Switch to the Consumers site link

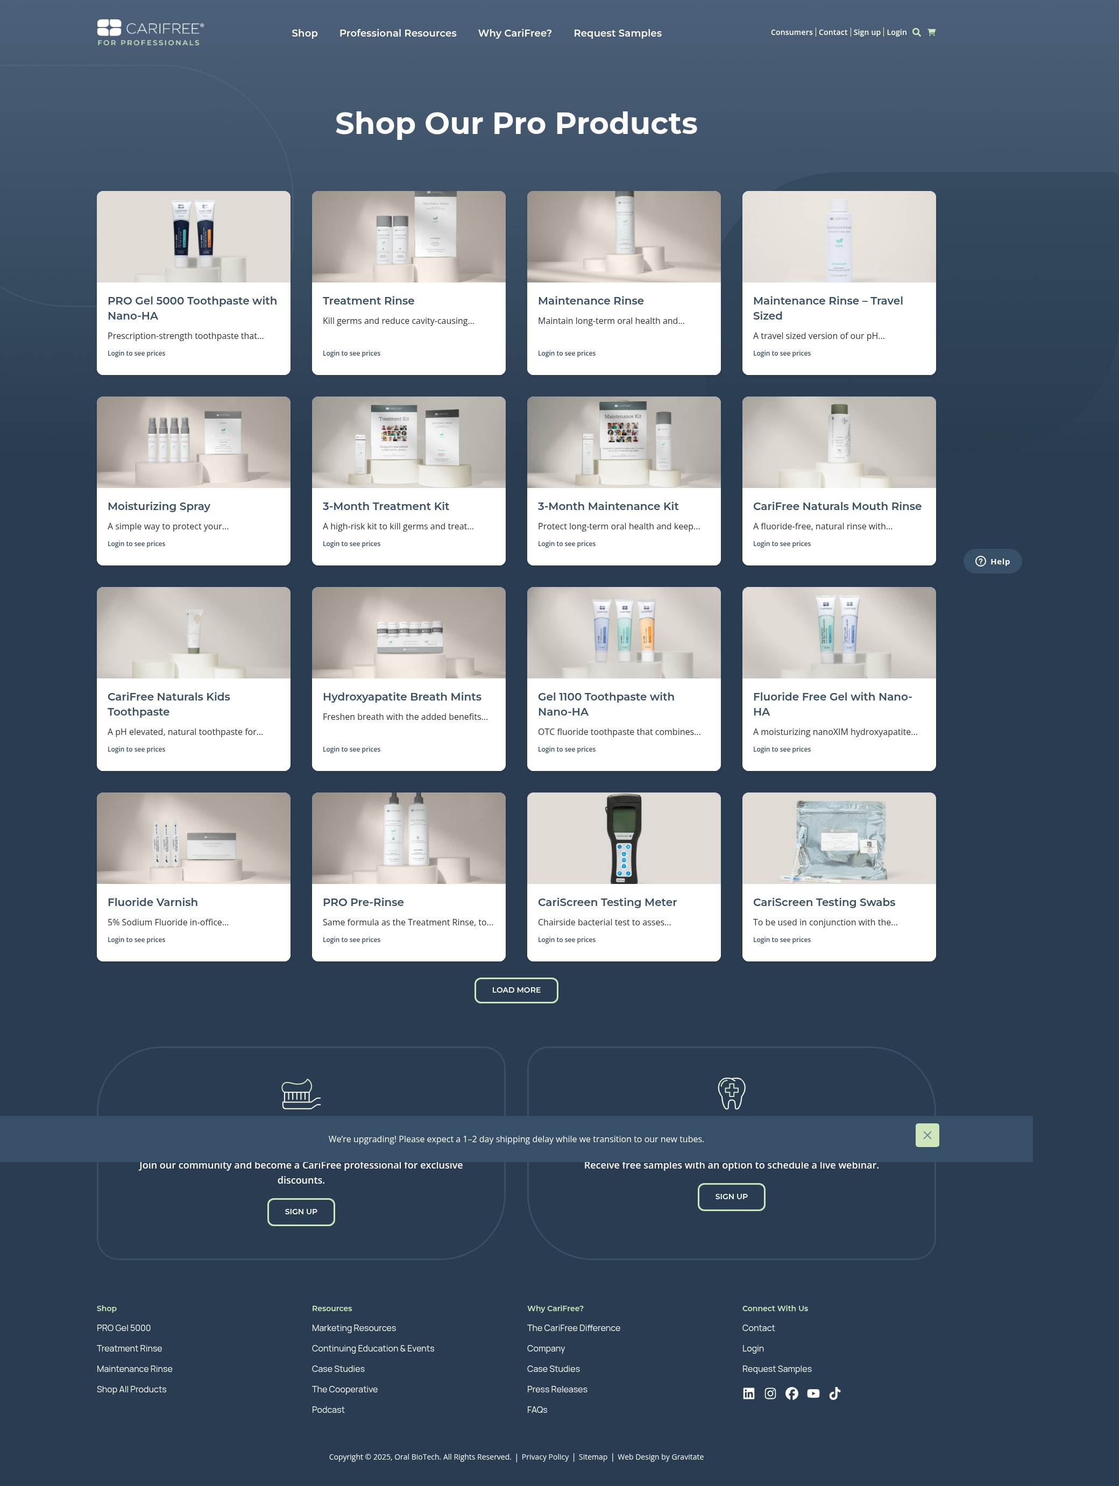[x=791, y=32]
